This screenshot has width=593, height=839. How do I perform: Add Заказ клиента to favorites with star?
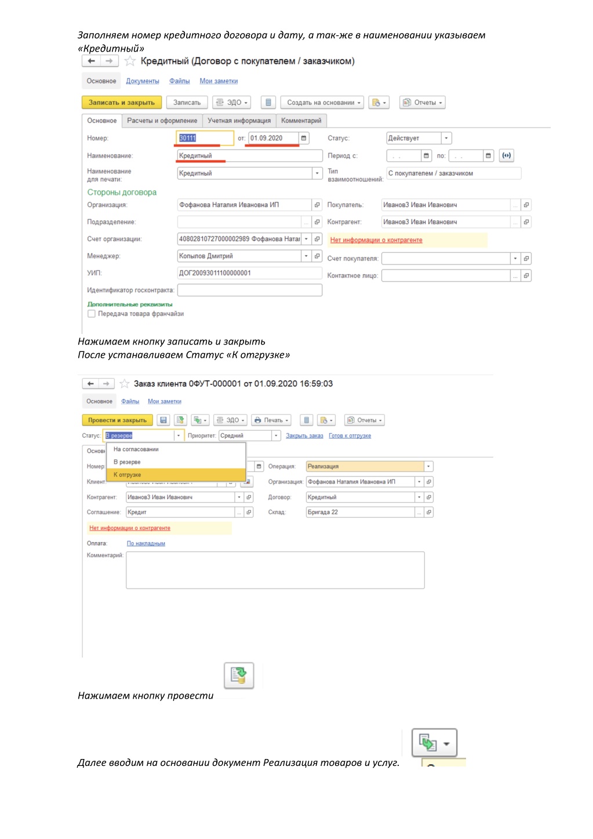(x=125, y=383)
